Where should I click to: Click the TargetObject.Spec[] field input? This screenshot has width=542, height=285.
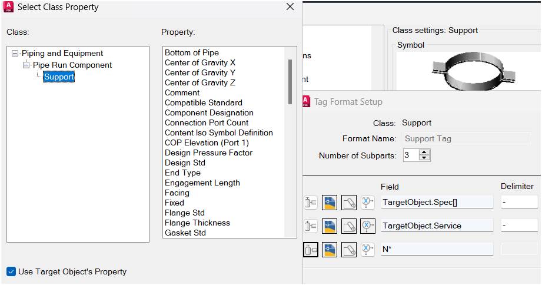pos(437,202)
